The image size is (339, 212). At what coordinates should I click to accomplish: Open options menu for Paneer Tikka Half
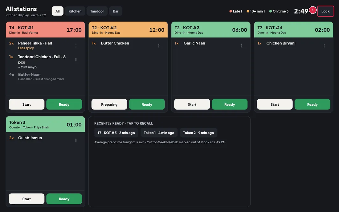click(x=76, y=46)
